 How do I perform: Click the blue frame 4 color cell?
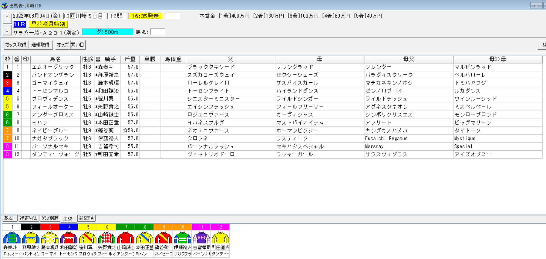[8, 91]
